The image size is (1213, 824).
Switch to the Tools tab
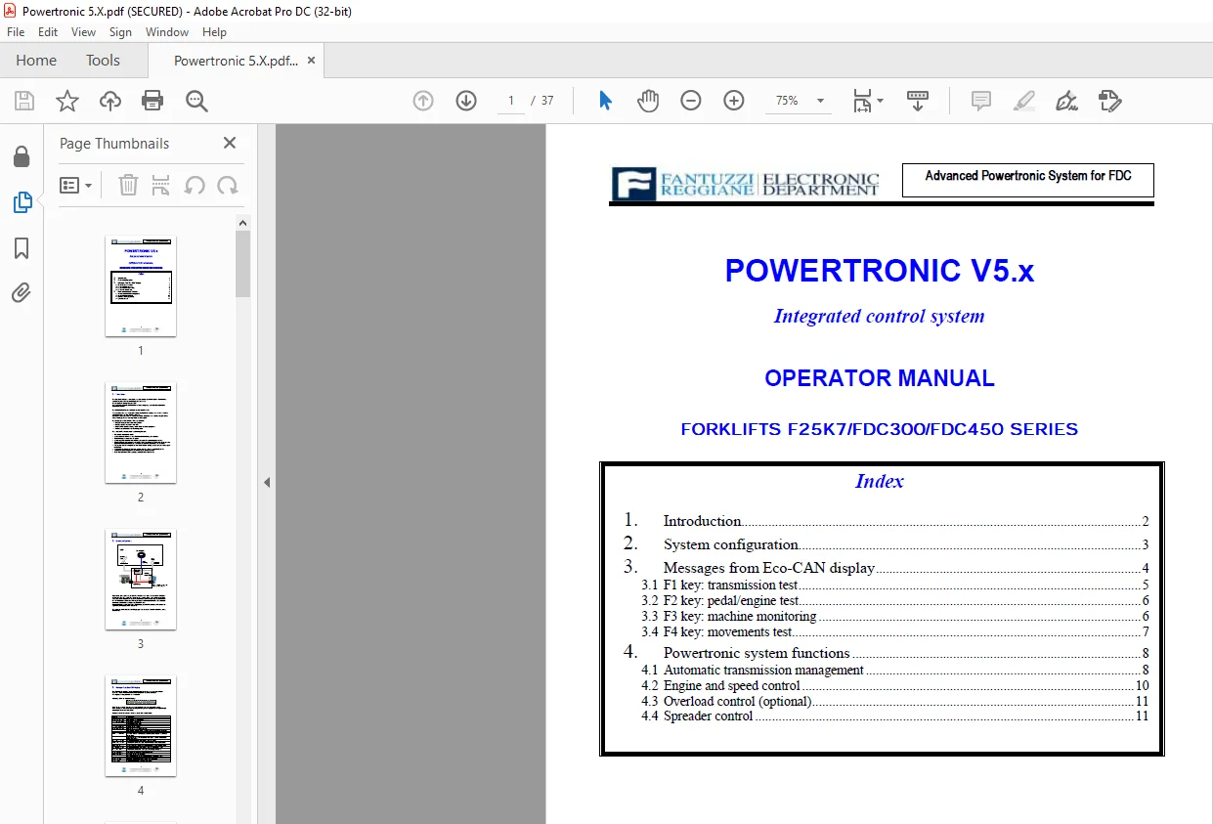(x=103, y=61)
